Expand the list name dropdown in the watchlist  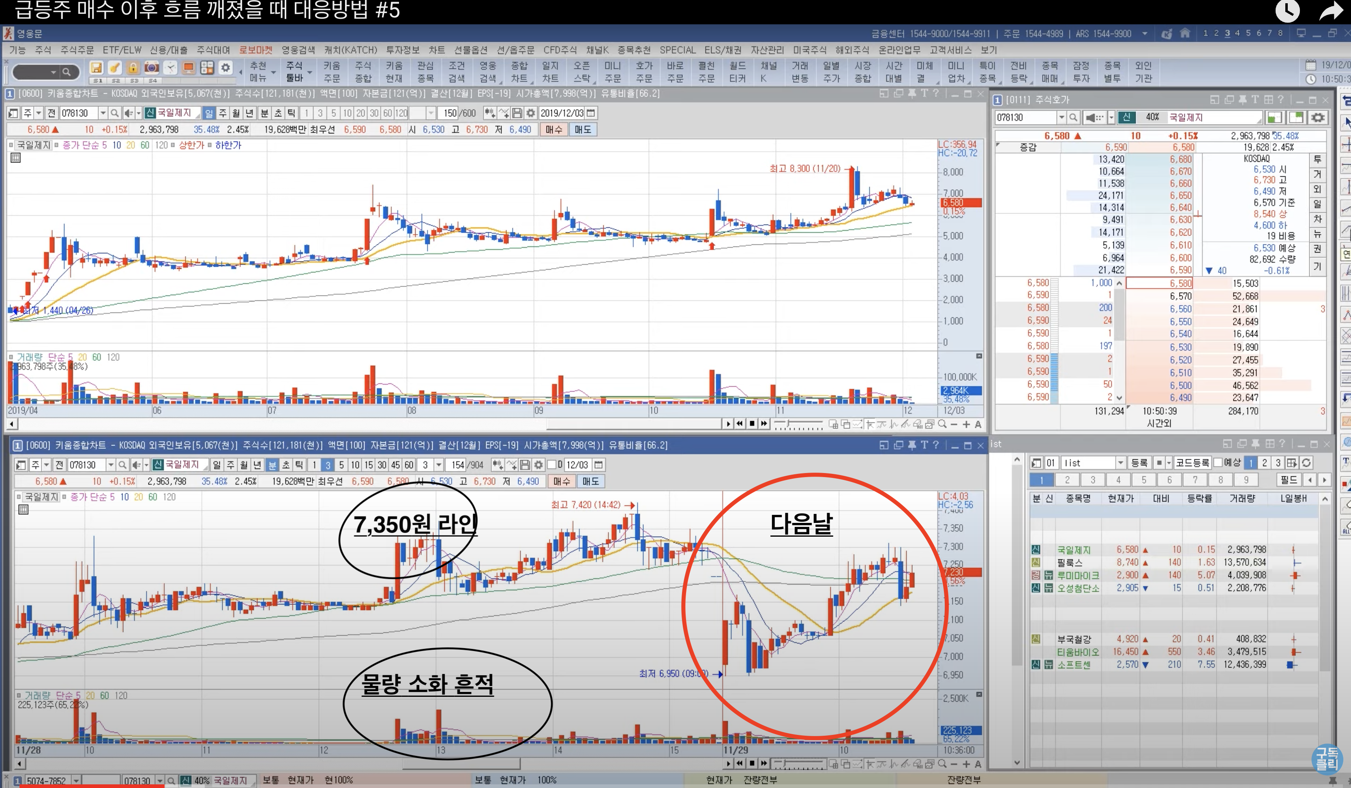(1120, 463)
